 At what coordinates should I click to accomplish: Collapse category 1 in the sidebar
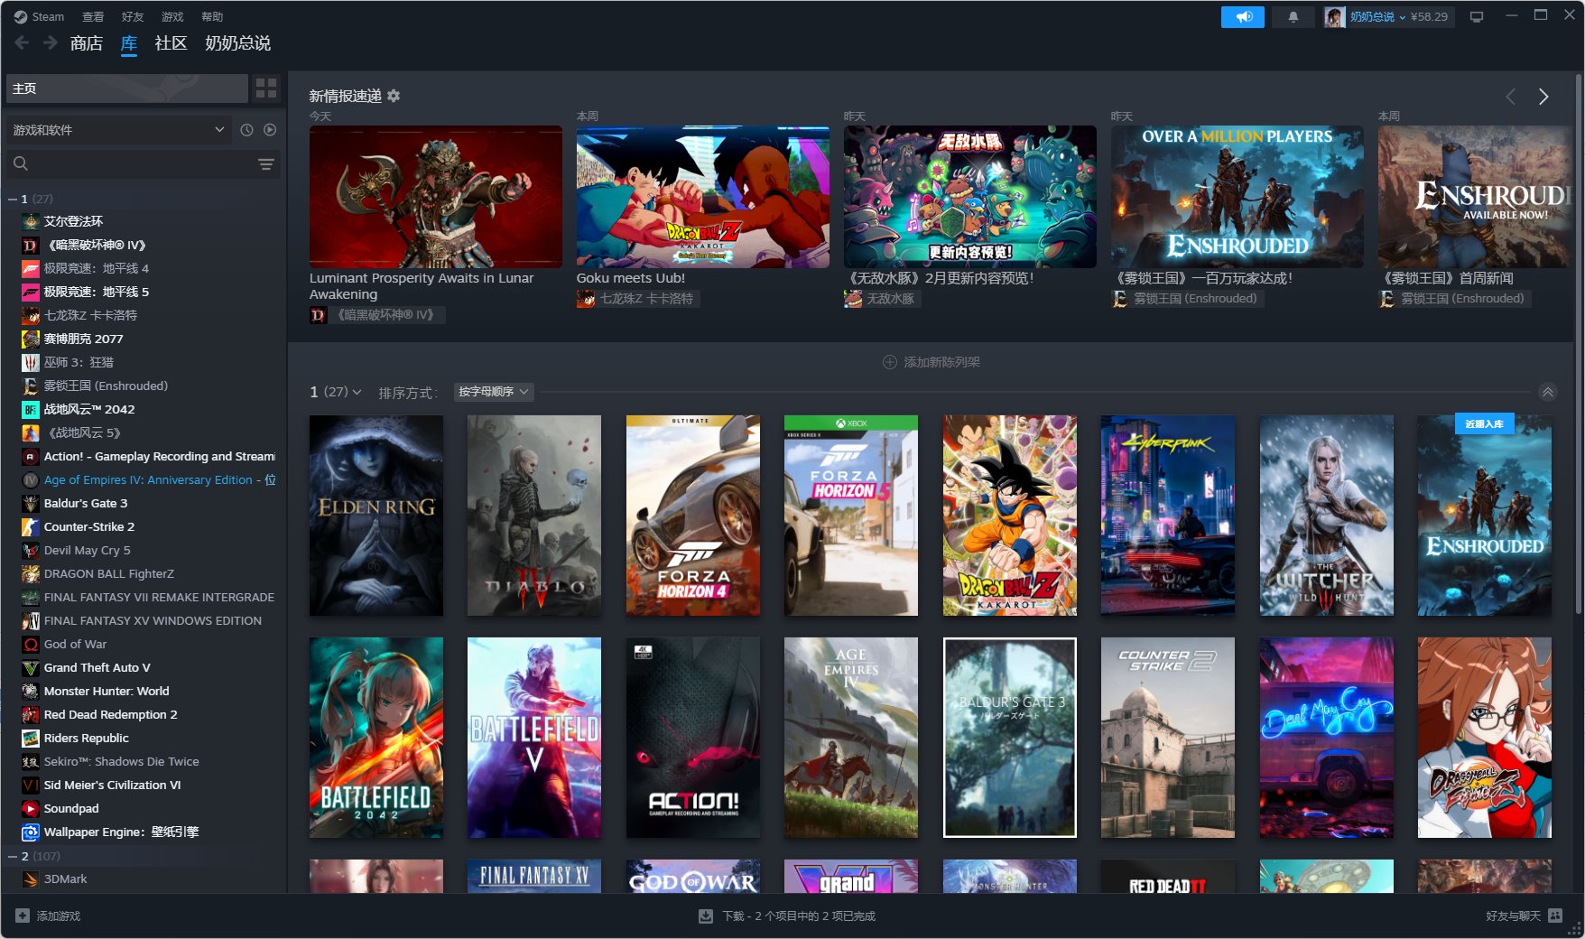(13, 199)
